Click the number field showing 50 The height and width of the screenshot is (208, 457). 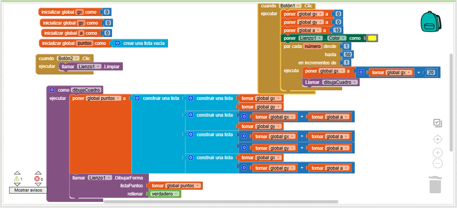347,54
